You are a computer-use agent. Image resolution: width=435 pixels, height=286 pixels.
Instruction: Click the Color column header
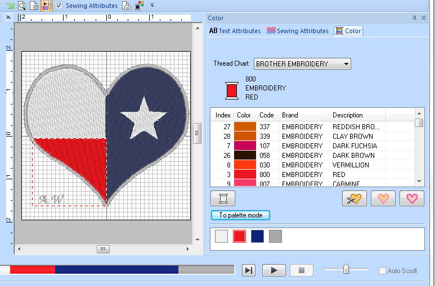pyautogui.click(x=244, y=115)
